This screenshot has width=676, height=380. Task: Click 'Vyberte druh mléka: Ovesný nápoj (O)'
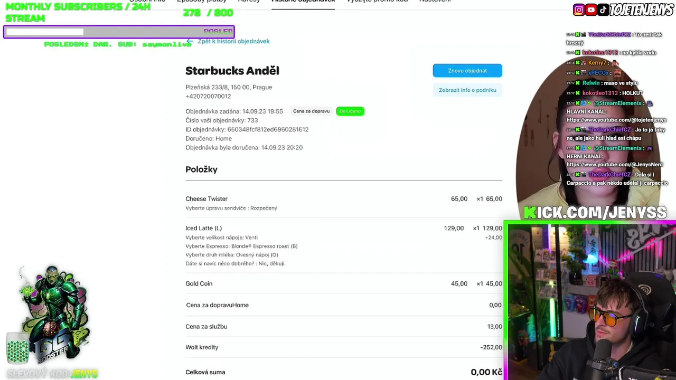pos(232,255)
